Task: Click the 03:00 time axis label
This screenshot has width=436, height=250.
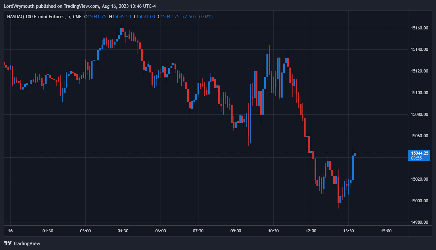Action: 85,231
